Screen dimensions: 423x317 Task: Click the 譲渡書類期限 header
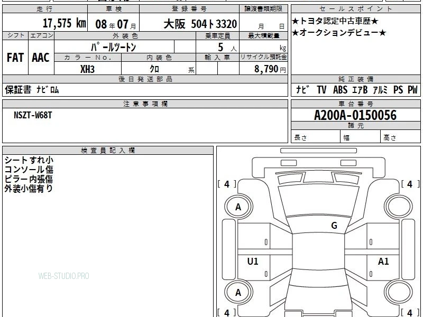(263, 9)
